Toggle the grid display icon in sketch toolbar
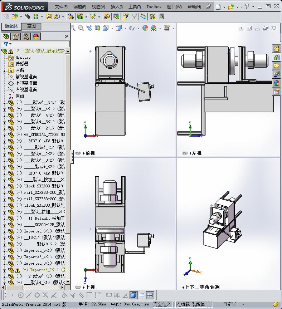 (117, 295)
